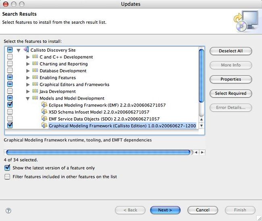This screenshot has height=221, width=262.
Task: Click the Models and Model Development category icon
Action: tap(35, 98)
